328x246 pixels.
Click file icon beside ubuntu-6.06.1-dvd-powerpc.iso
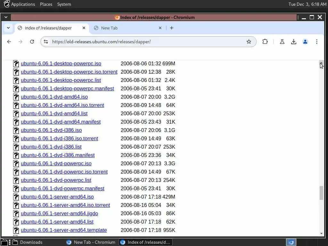click(16, 164)
